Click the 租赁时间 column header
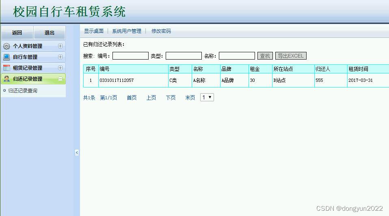Screen dimensions: 389x216 [x=368, y=69]
